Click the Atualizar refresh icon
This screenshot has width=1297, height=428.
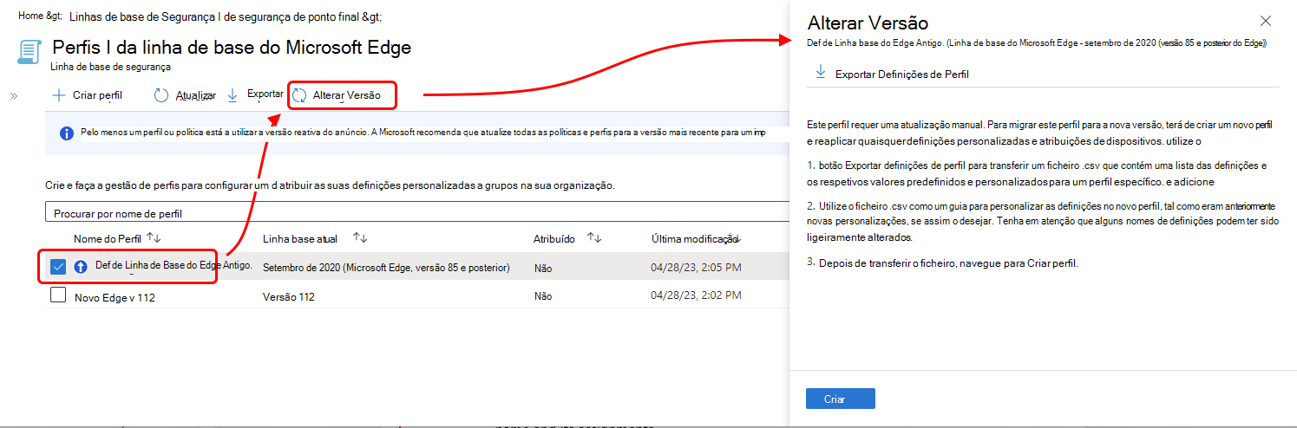click(160, 95)
